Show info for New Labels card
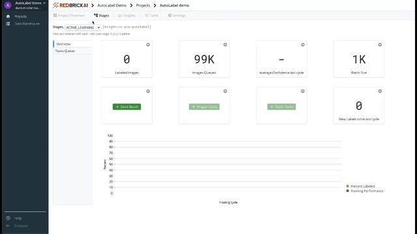This screenshot has width=417, height=234. [380, 91]
